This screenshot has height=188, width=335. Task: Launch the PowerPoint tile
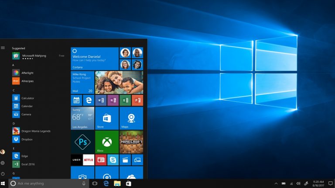(x=137, y=100)
